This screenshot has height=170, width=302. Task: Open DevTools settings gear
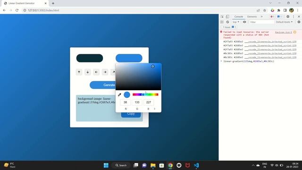tap(288, 17)
